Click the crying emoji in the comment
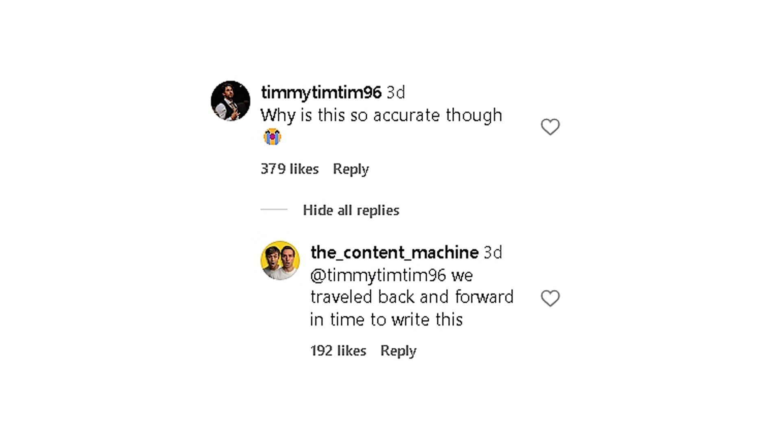 (x=272, y=137)
